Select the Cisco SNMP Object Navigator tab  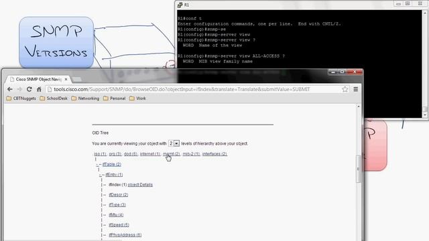[x=38, y=79]
